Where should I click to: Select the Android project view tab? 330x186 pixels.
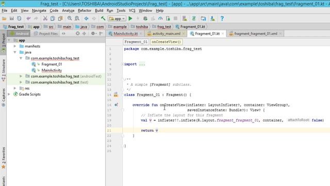[x=19, y=34]
